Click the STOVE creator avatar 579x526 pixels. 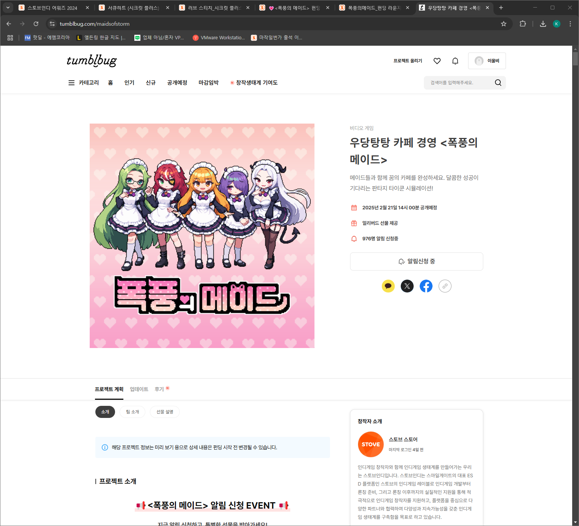point(371,444)
